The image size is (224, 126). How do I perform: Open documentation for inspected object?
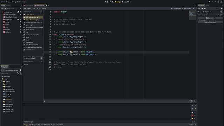(222, 12)
